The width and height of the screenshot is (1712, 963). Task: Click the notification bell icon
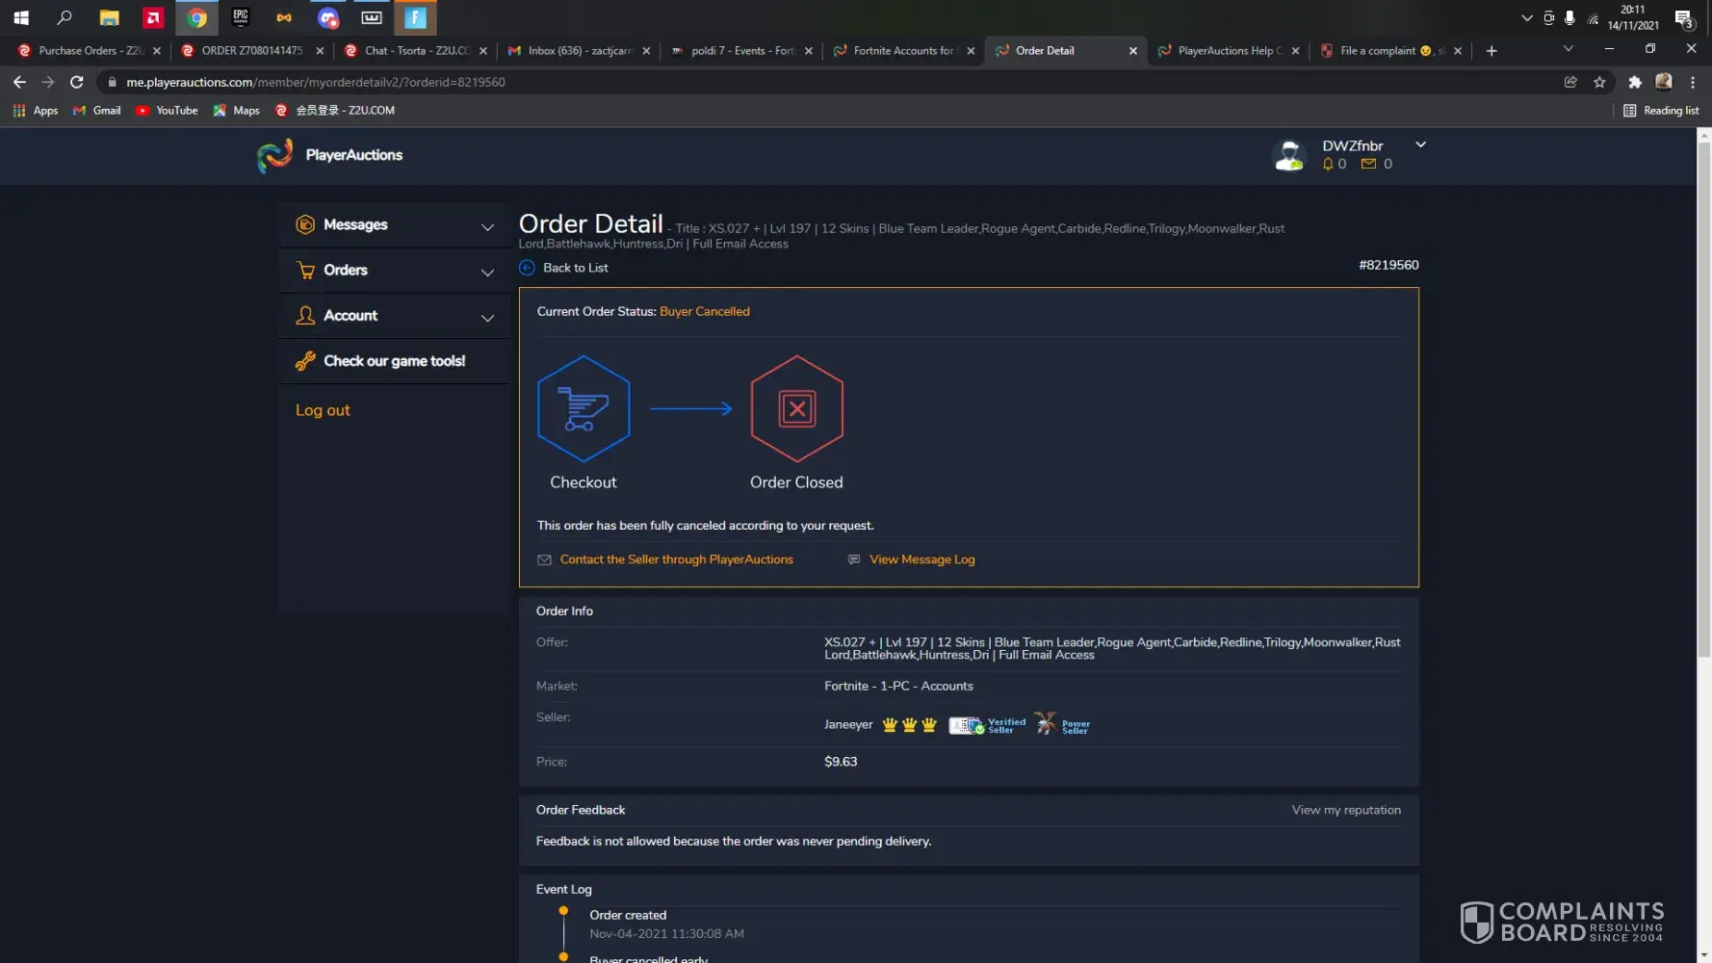pos(1328,164)
